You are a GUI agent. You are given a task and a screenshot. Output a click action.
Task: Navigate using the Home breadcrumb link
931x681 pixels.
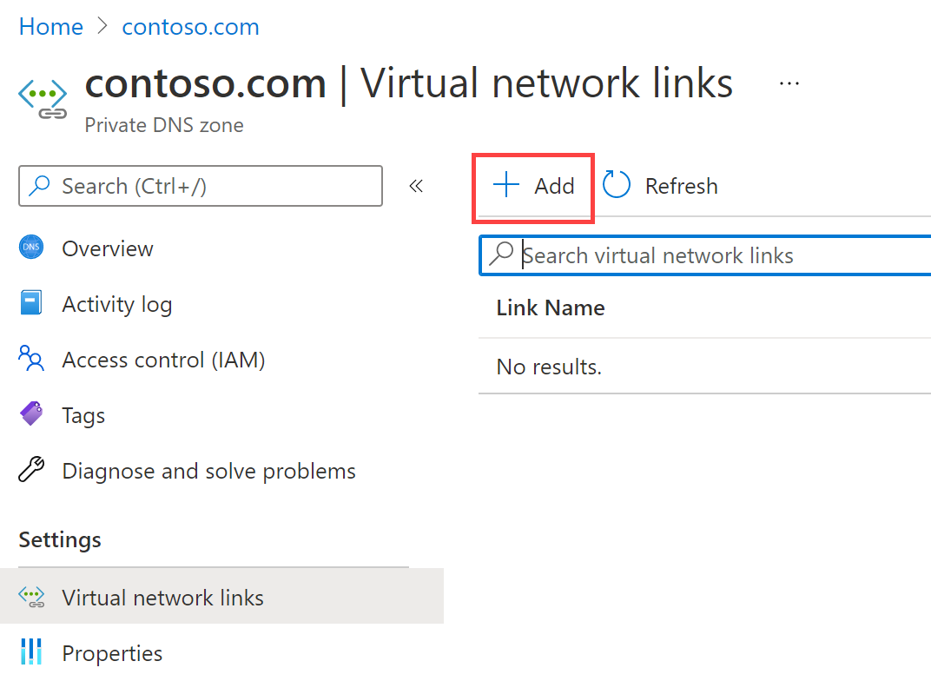tap(50, 26)
